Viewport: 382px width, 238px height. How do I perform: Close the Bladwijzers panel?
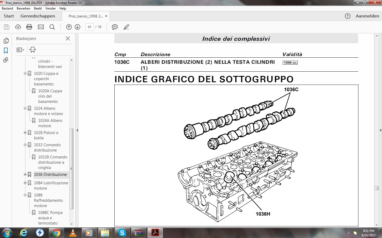[x=68, y=39]
